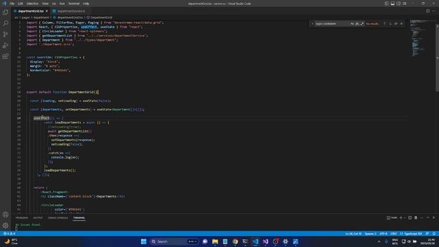
Task: Click the DepartmentGrid symbol breadcrumb
Action: pos(99,17)
